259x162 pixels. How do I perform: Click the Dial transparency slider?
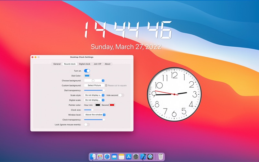[x=94, y=90]
